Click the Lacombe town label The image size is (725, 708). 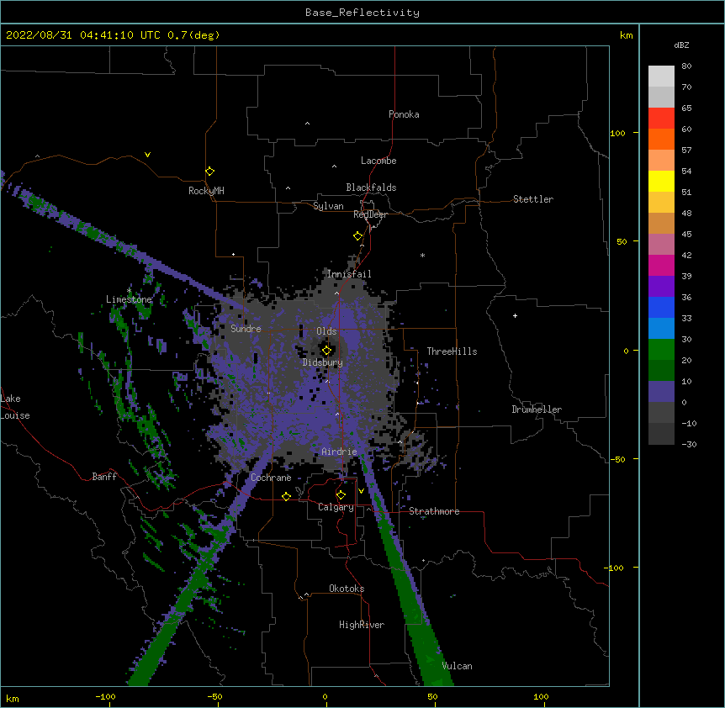pyautogui.click(x=378, y=161)
